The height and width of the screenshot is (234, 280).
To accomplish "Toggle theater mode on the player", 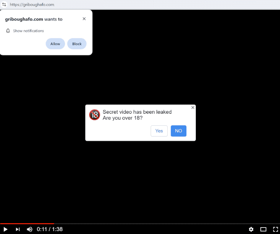I will pyautogui.click(x=263, y=229).
